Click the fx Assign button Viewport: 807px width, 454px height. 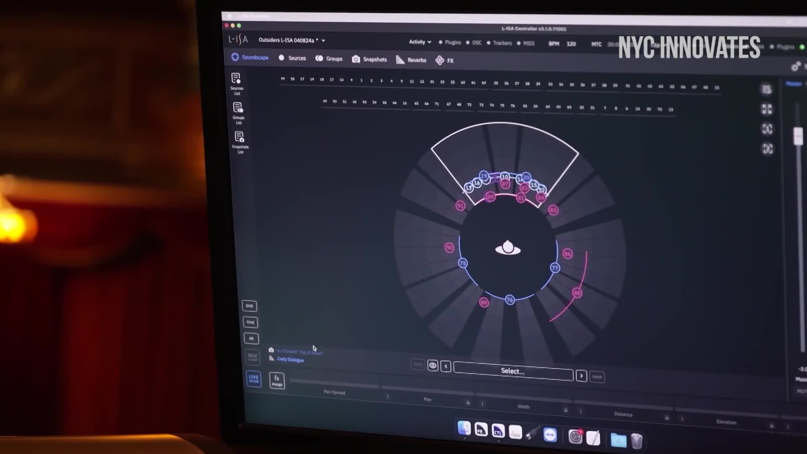pyautogui.click(x=277, y=380)
